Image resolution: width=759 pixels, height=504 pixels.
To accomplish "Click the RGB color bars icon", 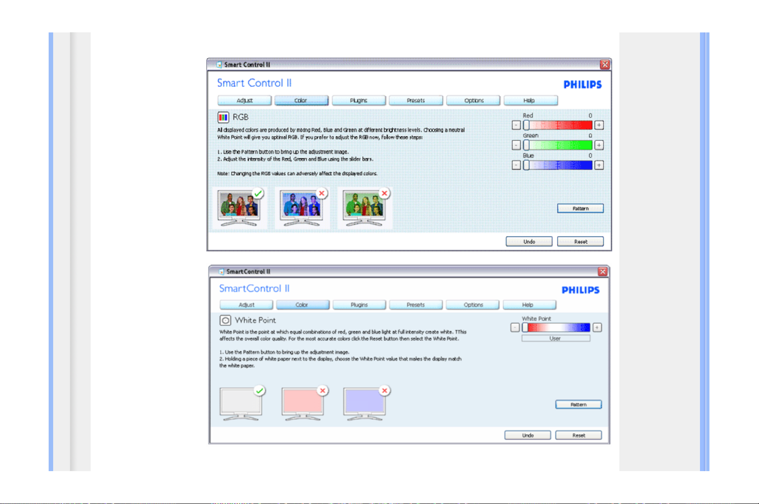I will [x=223, y=118].
